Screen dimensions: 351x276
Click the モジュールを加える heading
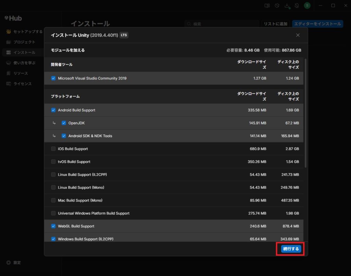pyautogui.click(x=68, y=50)
